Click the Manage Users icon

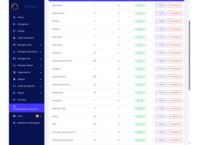[14, 45]
